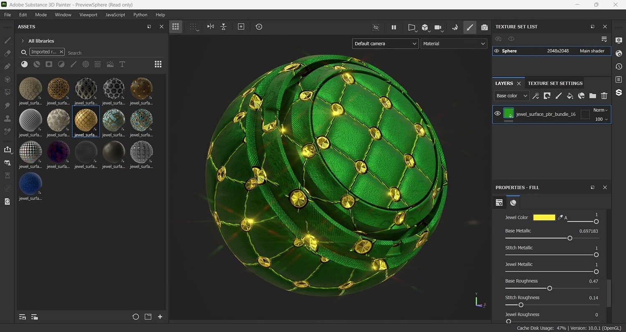Filter assets by Fonts T icon
Viewport: 626px width, 332px height.
tap(122, 64)
